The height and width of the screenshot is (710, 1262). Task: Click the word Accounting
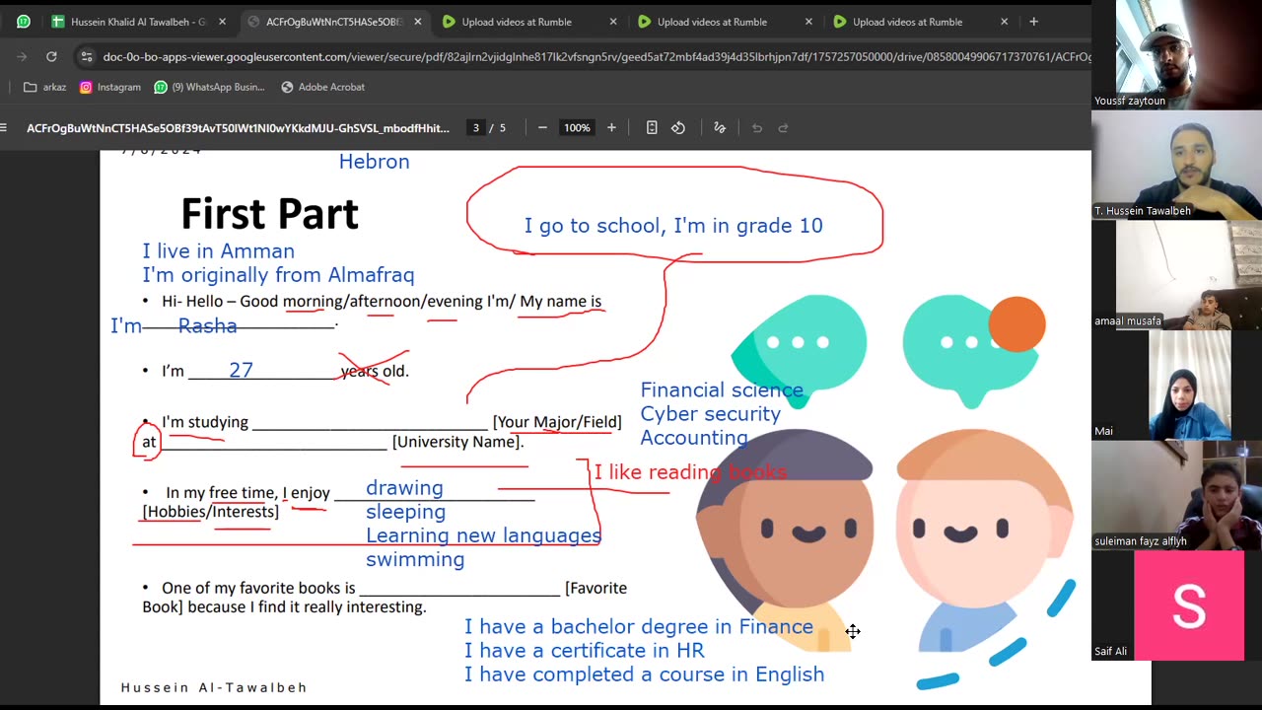[x=694, y=438]
